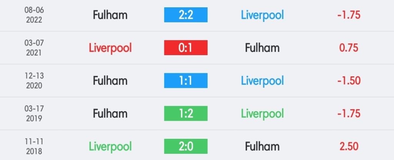The width and height of the screenshot is (394, 160).
Task: Select the 03-07 2021 match date
Action: (x=35, y=48)
